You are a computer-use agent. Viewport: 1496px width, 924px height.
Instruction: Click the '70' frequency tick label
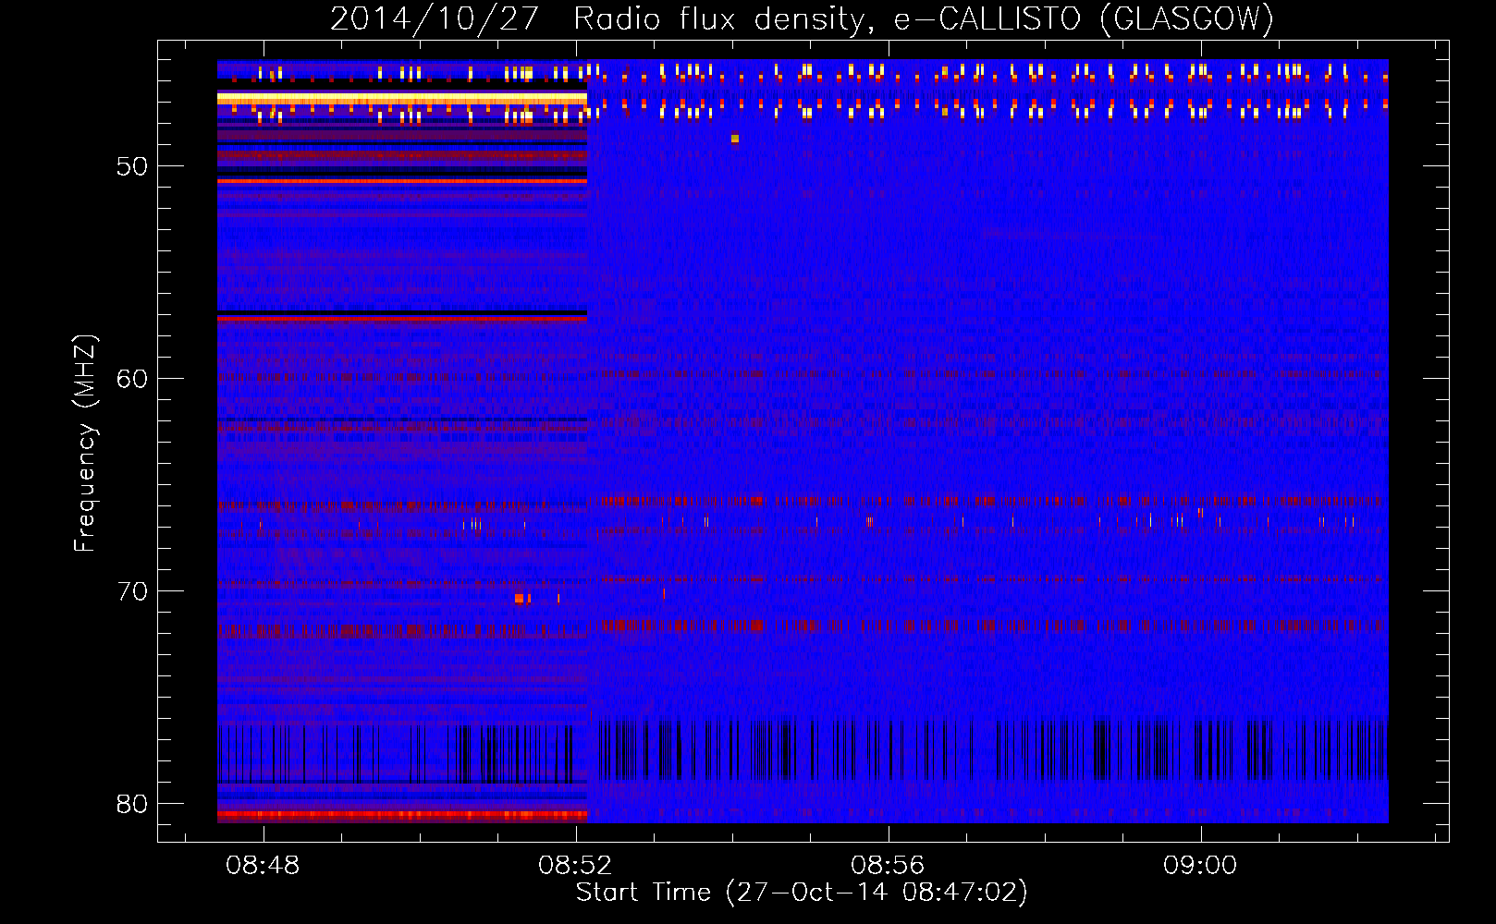132,591
